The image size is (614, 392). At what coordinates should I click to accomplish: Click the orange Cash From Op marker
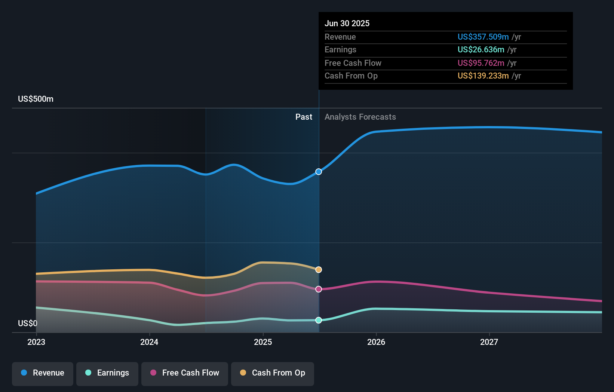[x=319, y=270]
